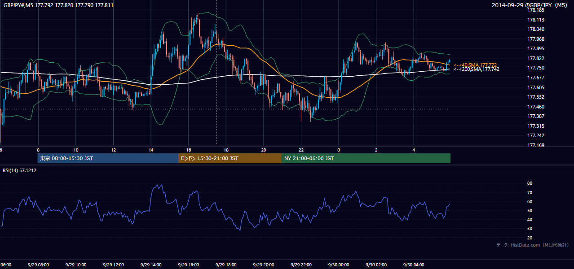
Task: Select the ロンドン 15:30-21:00 JST session bar
Action: coord(230,158)
